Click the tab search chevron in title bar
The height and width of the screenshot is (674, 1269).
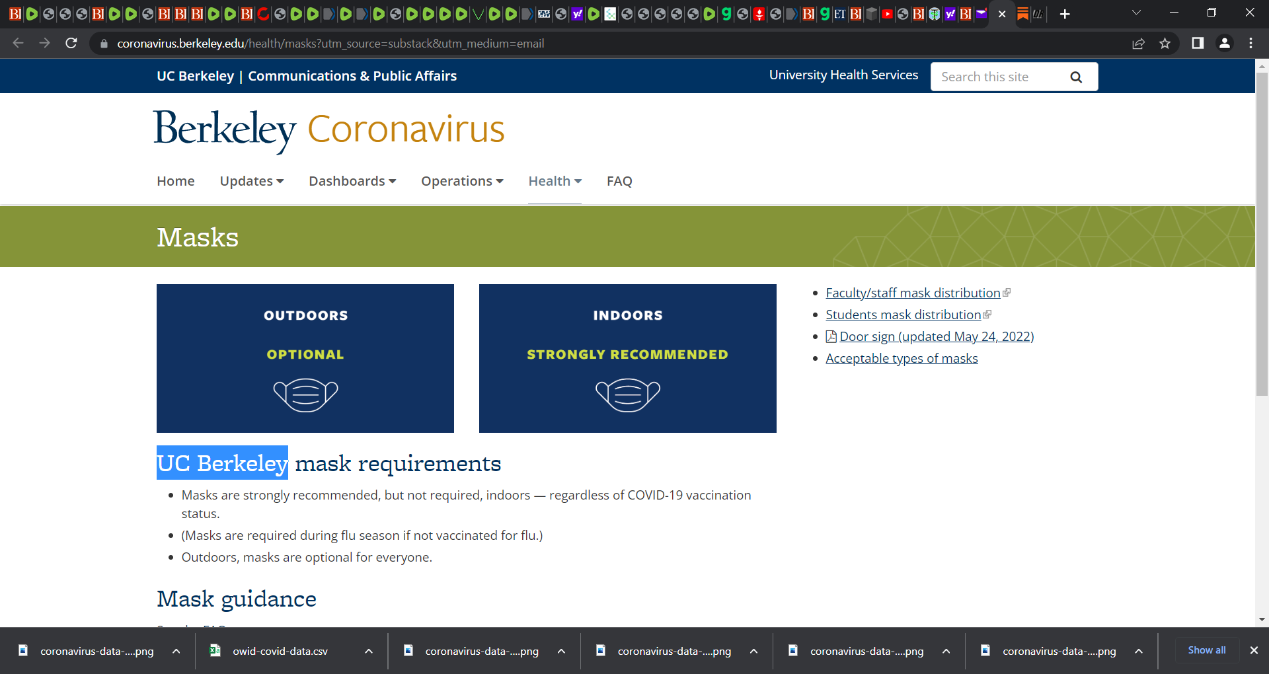(x=1136, y=13)
